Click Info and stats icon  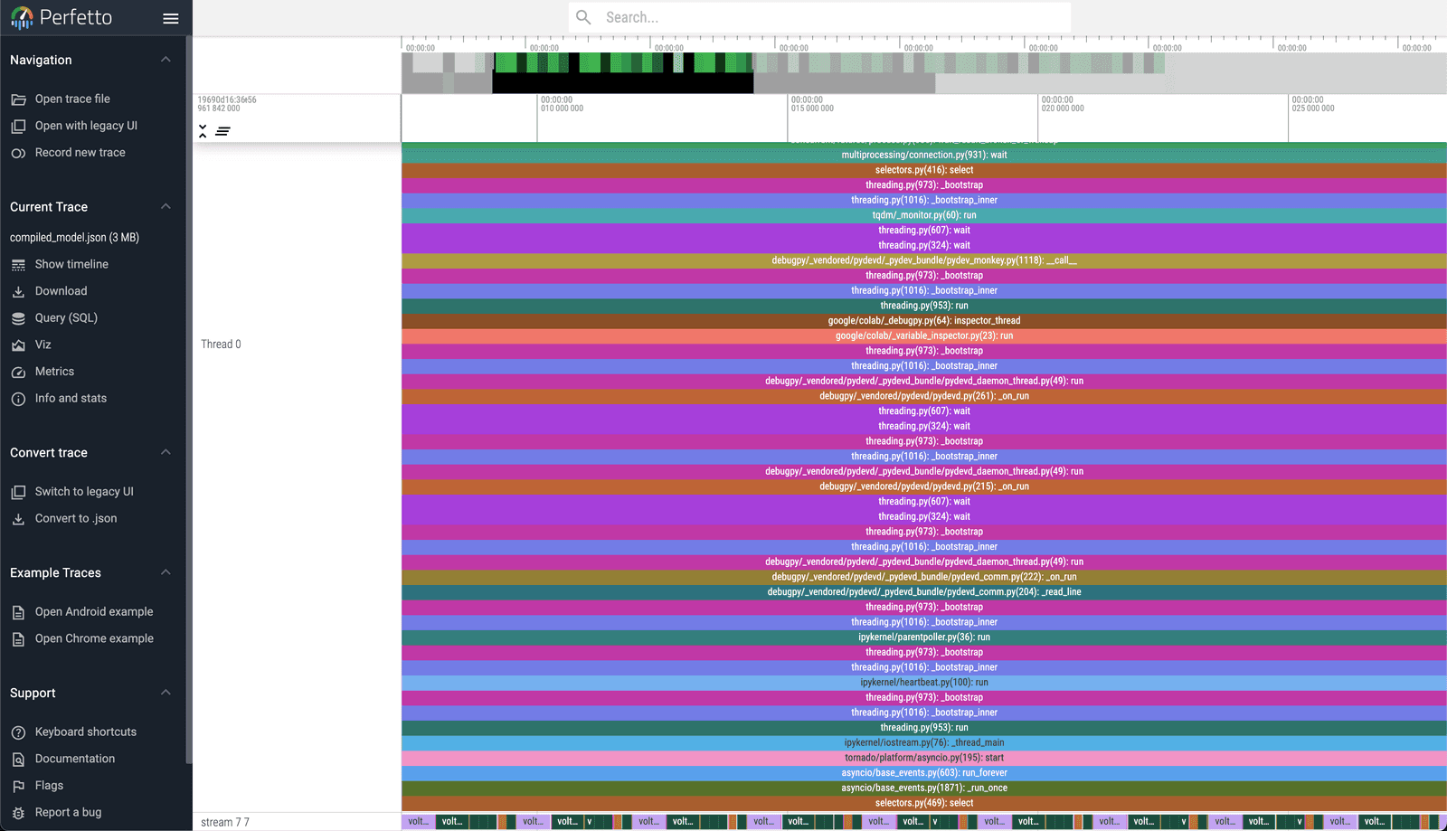(x=18, y=399)
